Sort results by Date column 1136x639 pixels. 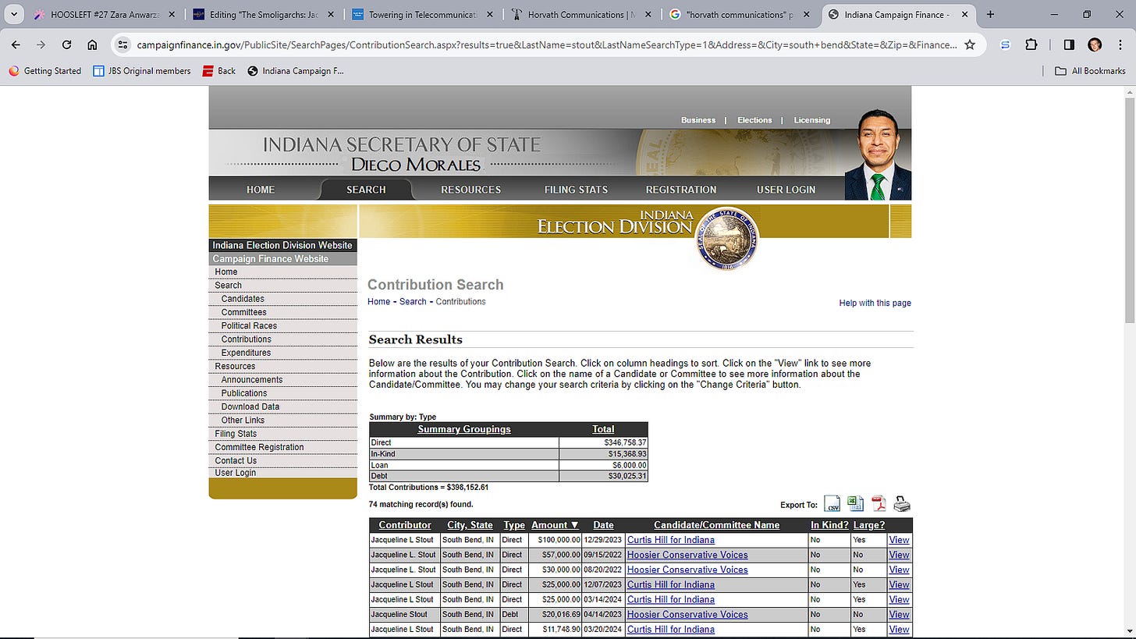(603, 525)
